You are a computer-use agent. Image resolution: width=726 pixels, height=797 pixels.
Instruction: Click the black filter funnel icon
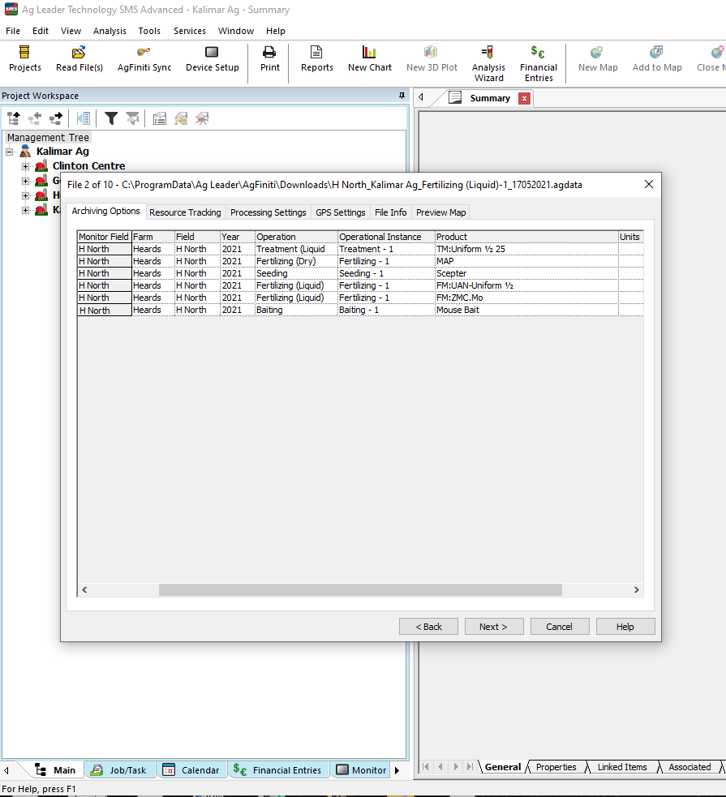tap(111, 118)
